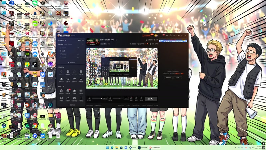266x150 pixels.
Task: Open the messages icon with red badge
Action: click(x=163, y=35)
